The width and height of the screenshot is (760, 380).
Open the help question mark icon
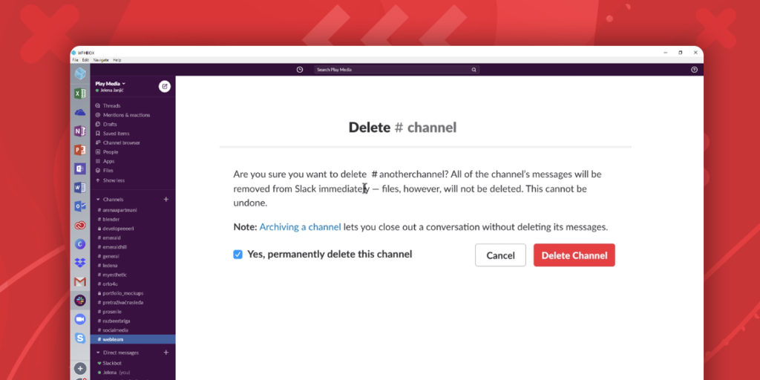click(x=694, y=70)
